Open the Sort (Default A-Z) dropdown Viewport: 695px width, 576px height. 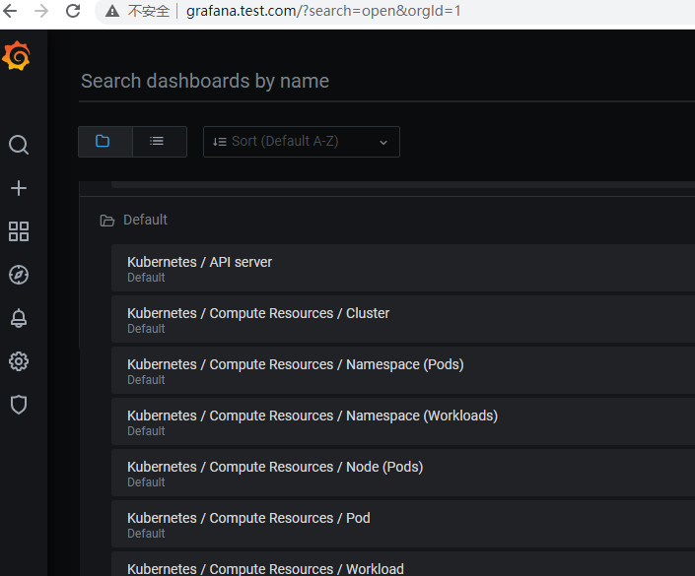[x=302, y=142]
